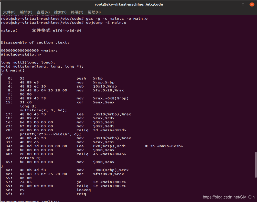This screenshot has width=257, height=202.
Task: Click 'Disassembly of section .text:' line
Action: [35, 42]
